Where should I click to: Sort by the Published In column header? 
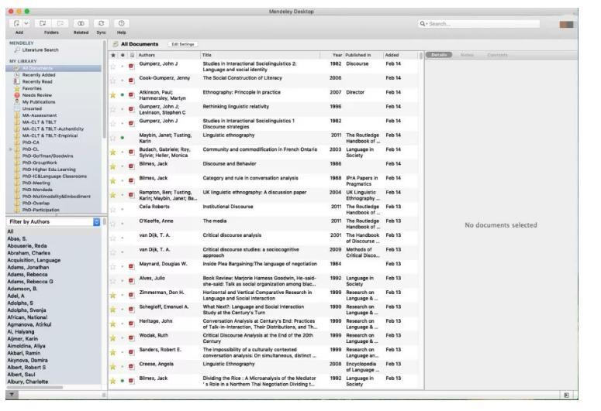pyautogui.click(x=364, y=55)
